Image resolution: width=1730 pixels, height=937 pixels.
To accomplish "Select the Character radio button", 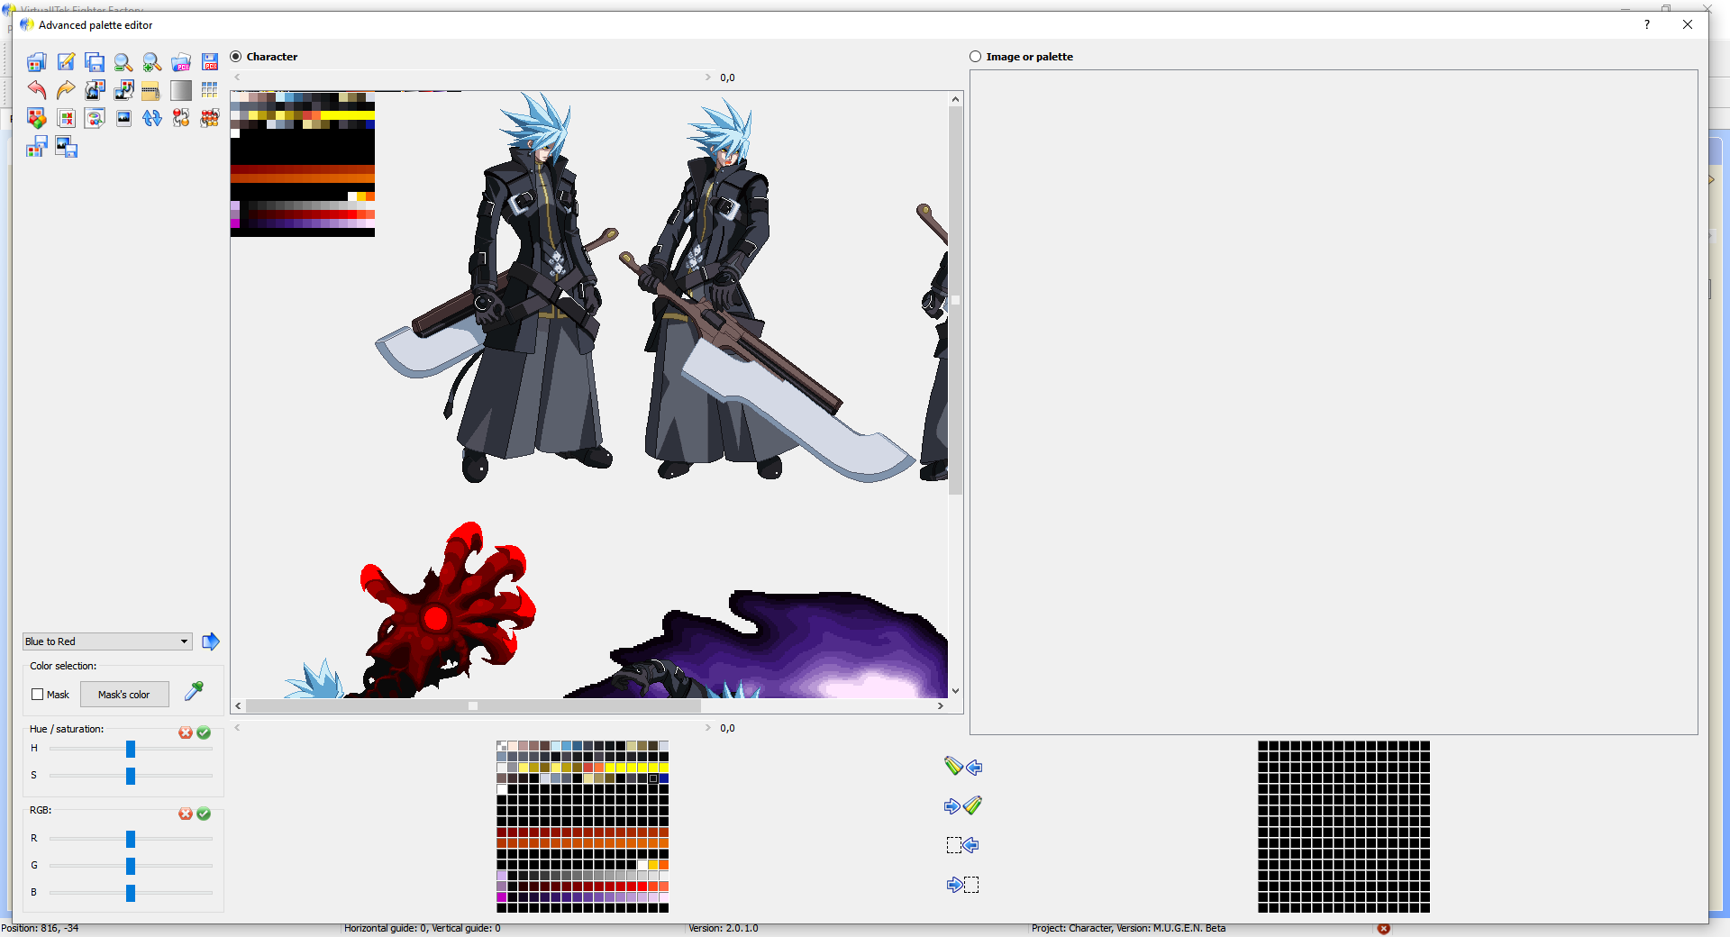I will pos(236,57).
